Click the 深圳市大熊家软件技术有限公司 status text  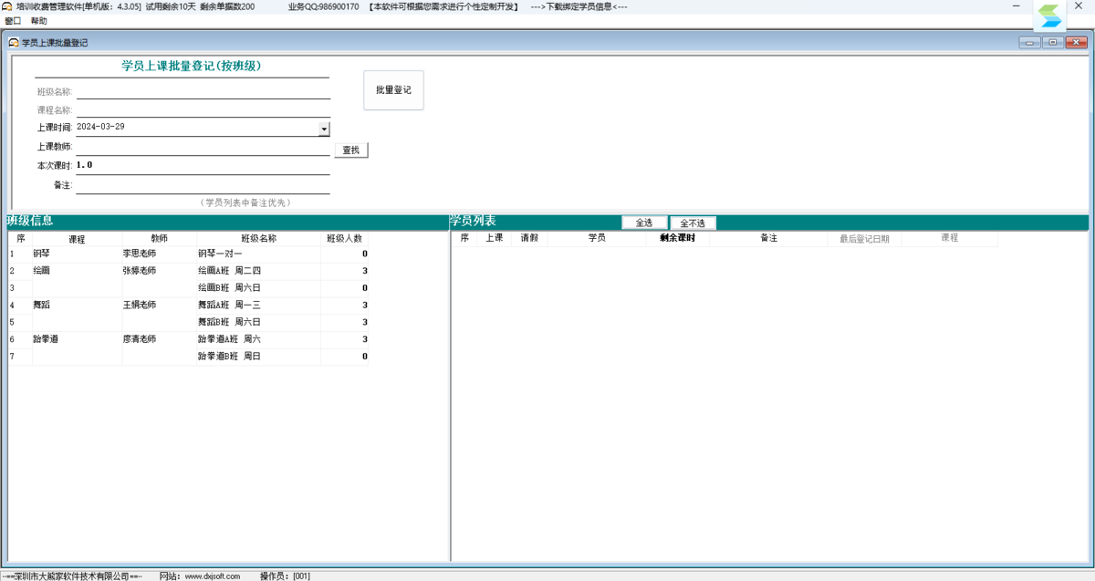[x=71, y=576]
